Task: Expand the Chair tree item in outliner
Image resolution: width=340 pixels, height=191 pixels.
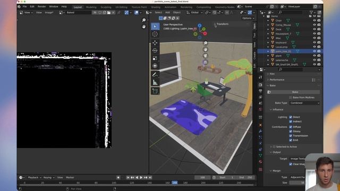Action: (268, 21)
